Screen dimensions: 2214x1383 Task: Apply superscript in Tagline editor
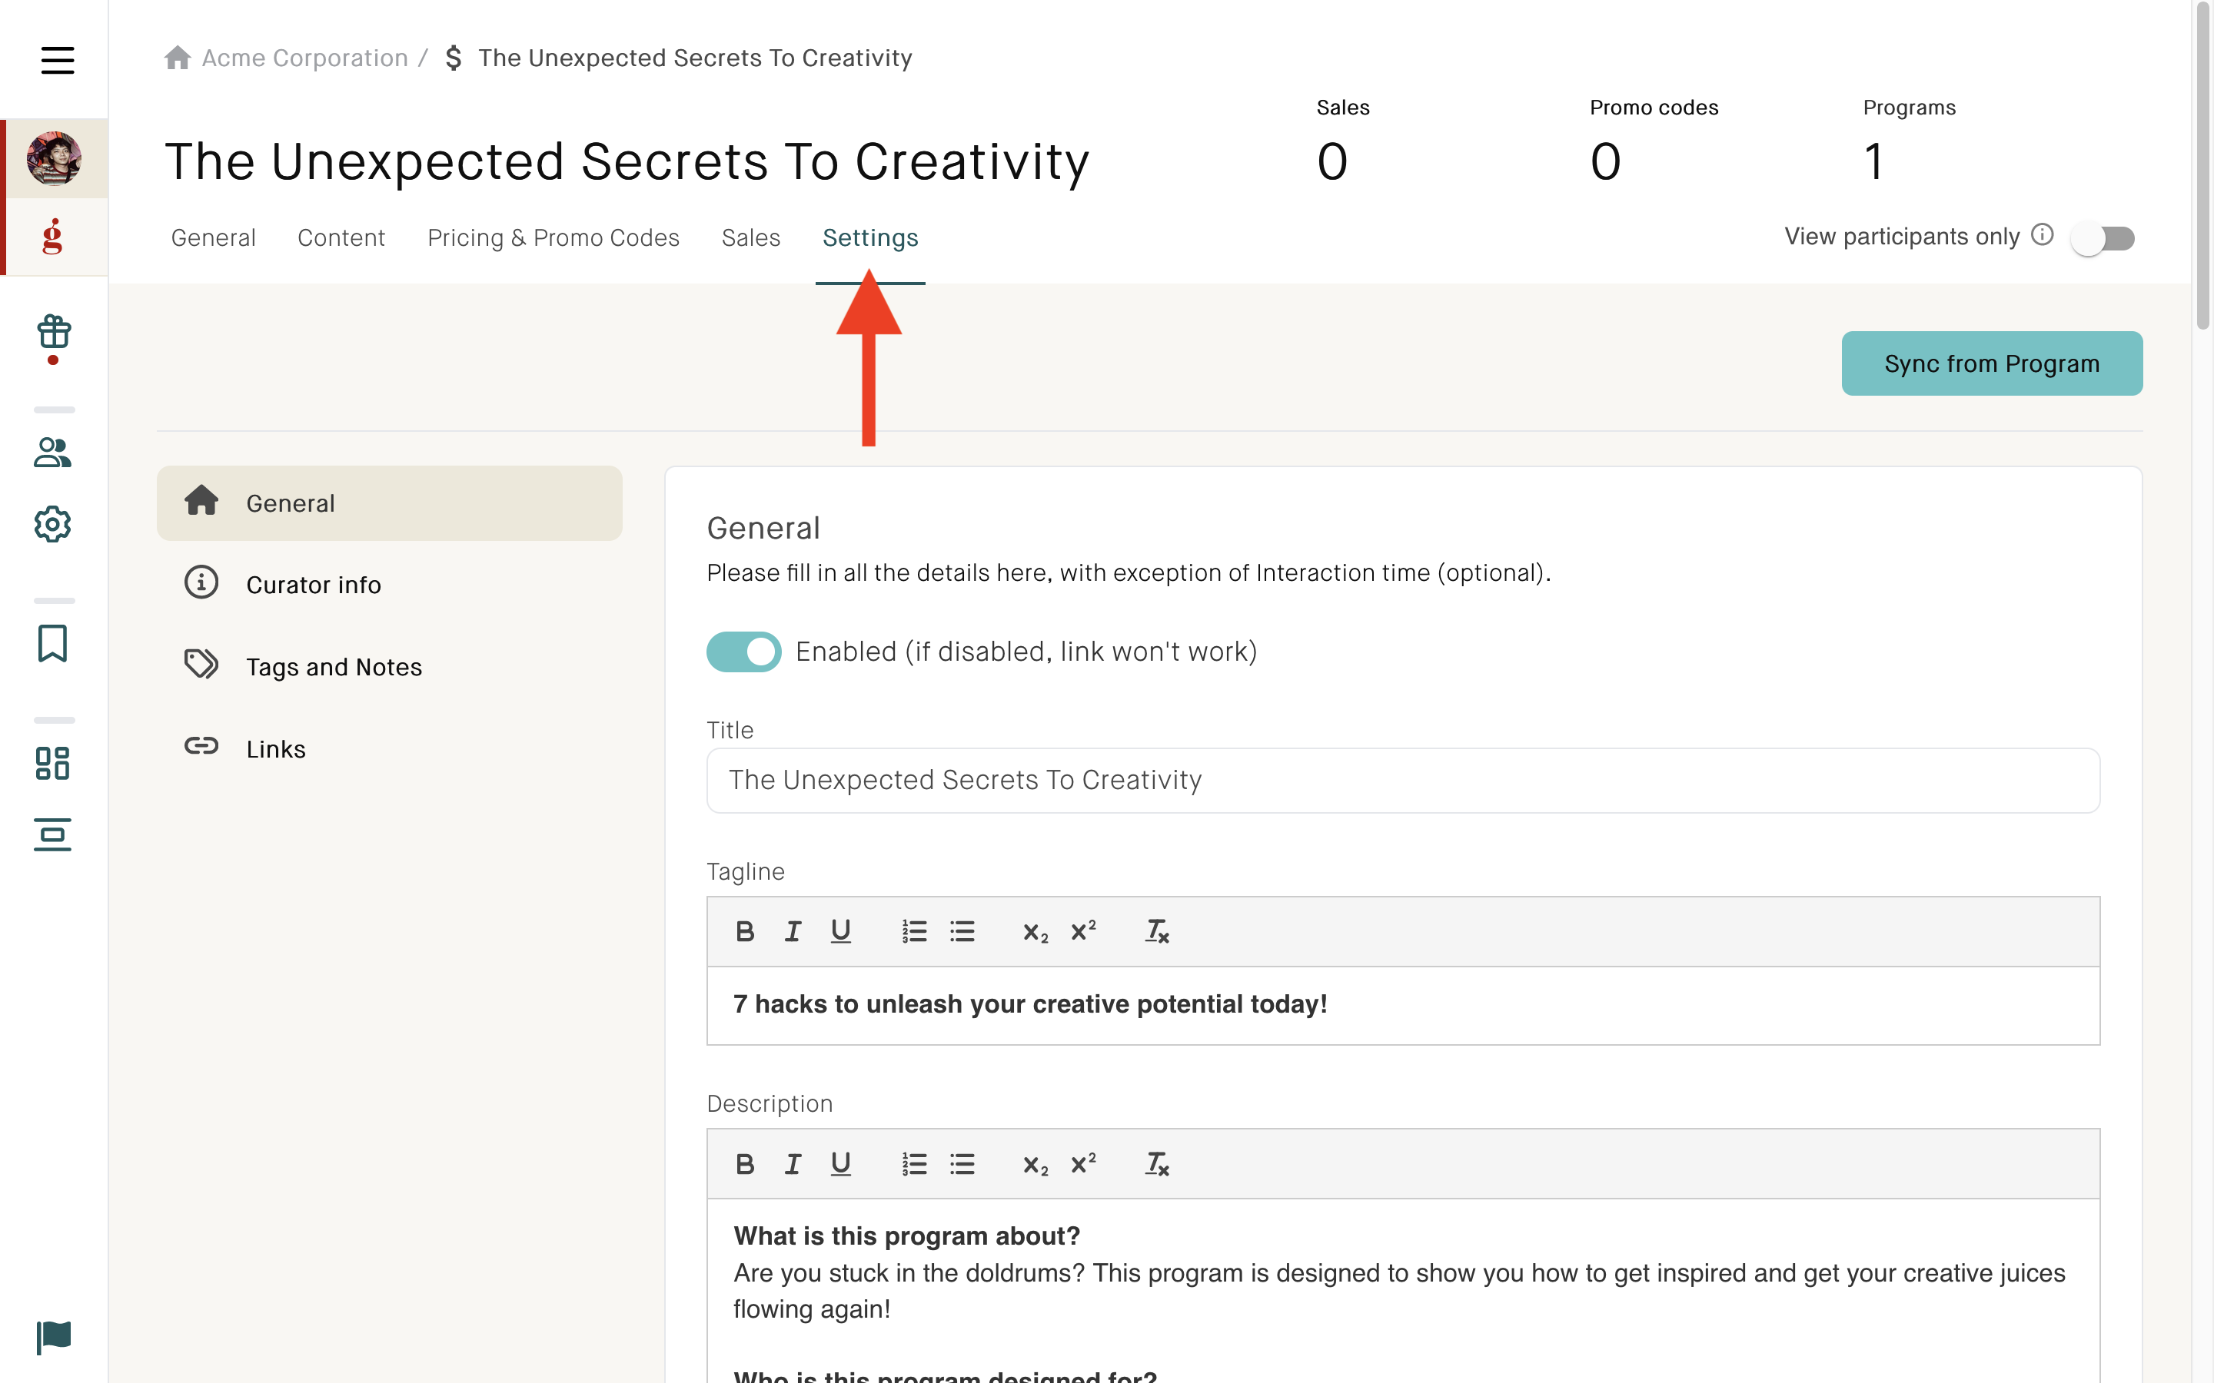tap(1083, 931)
